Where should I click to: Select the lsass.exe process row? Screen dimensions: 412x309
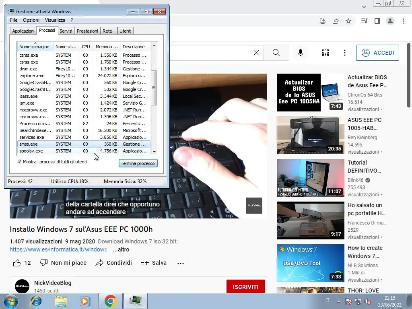(x=84, y=96)
